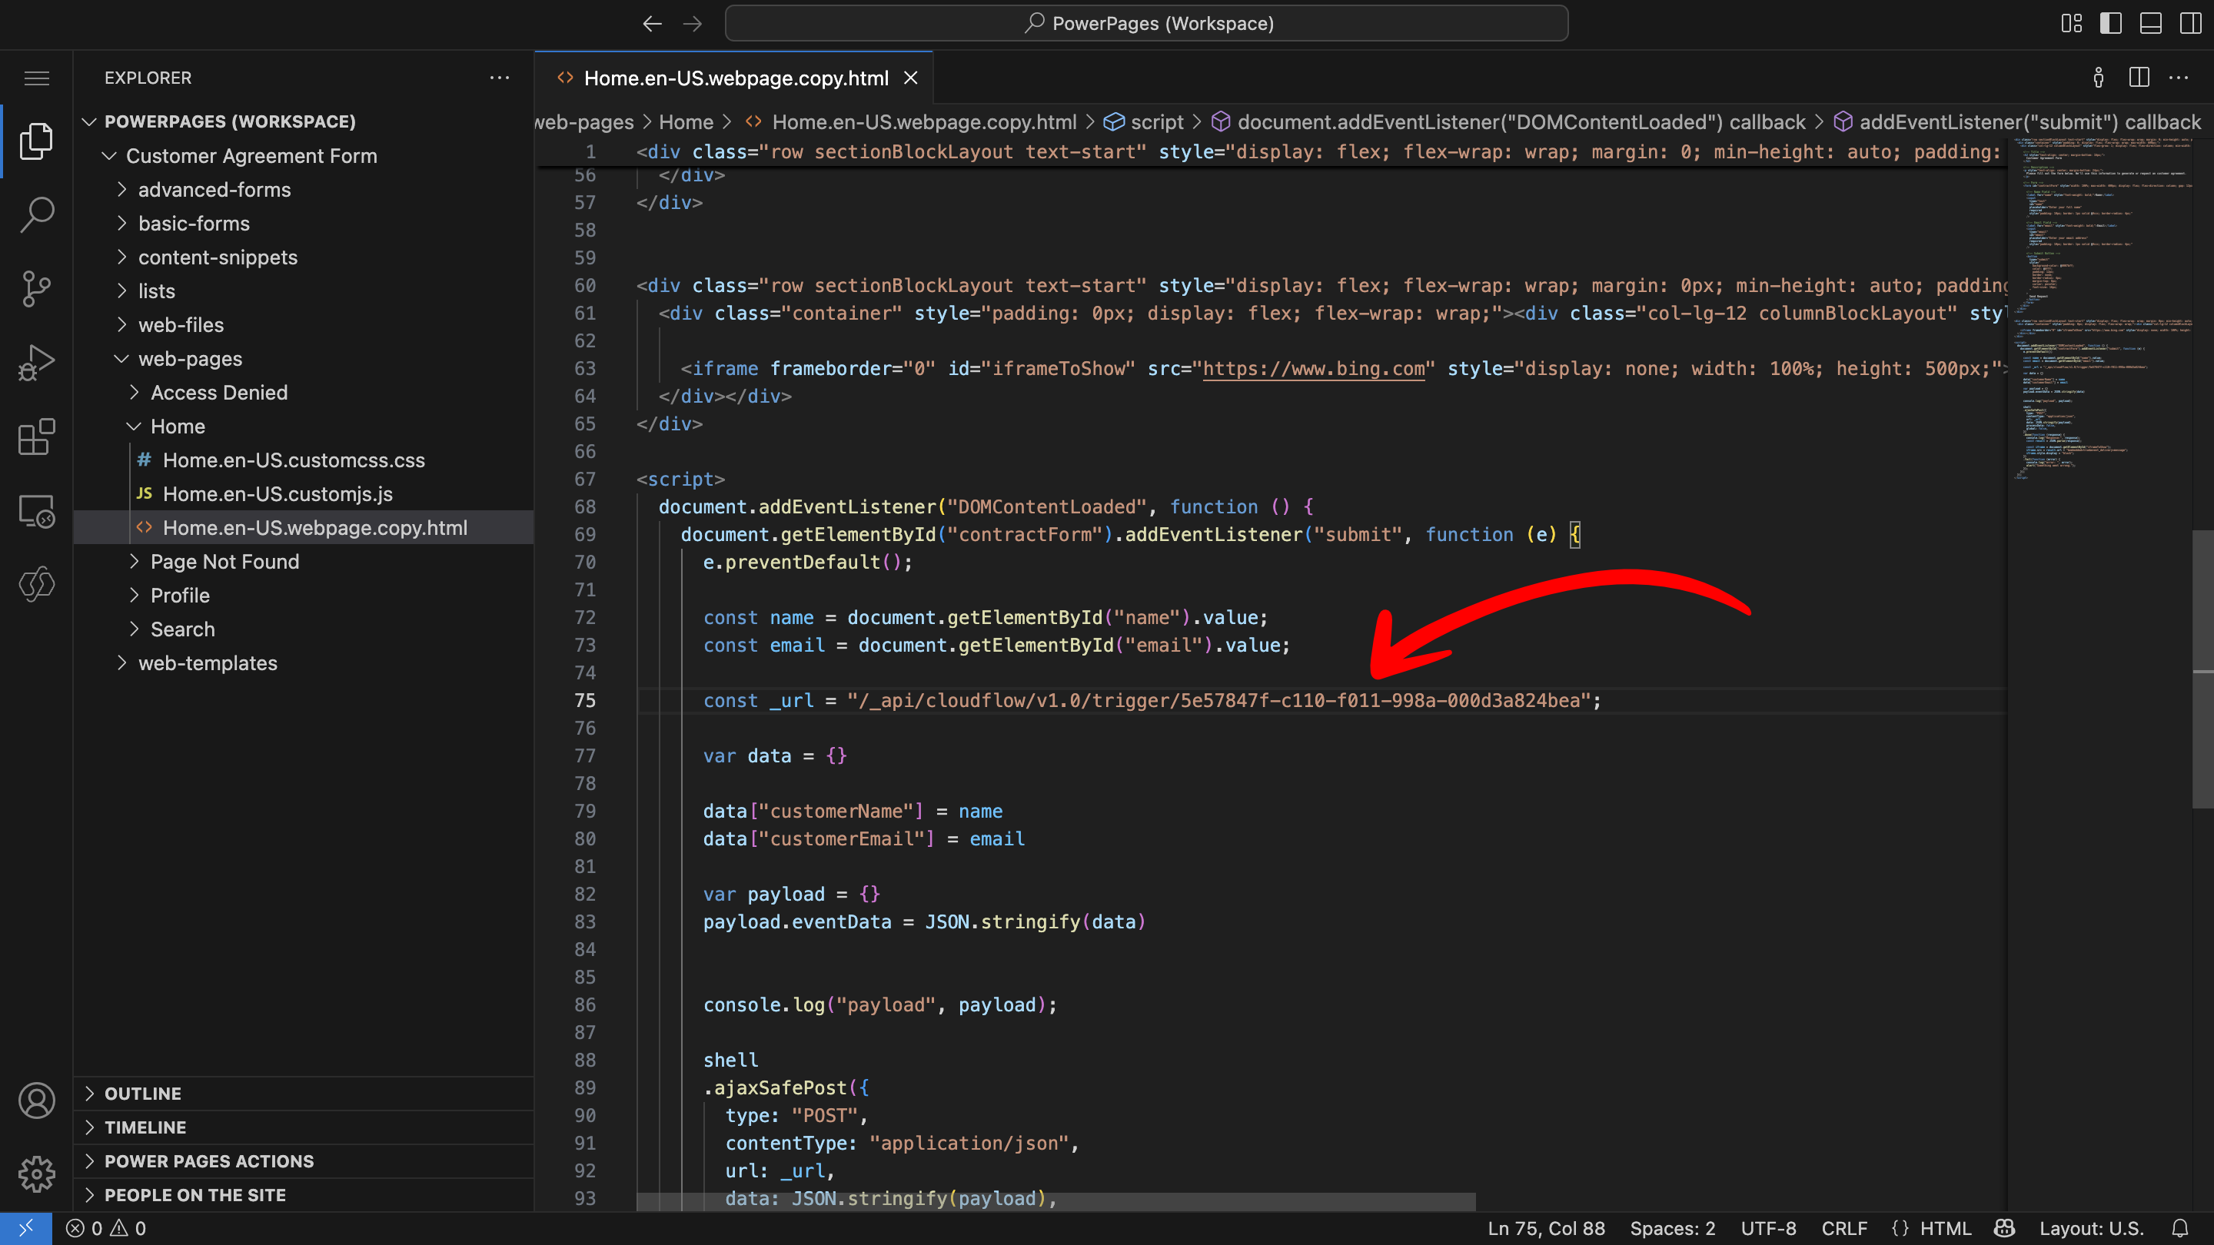Open Views and More Actions in Explorer
The height and width of the screenshot is (1245, 2214).
click(500, 78)
